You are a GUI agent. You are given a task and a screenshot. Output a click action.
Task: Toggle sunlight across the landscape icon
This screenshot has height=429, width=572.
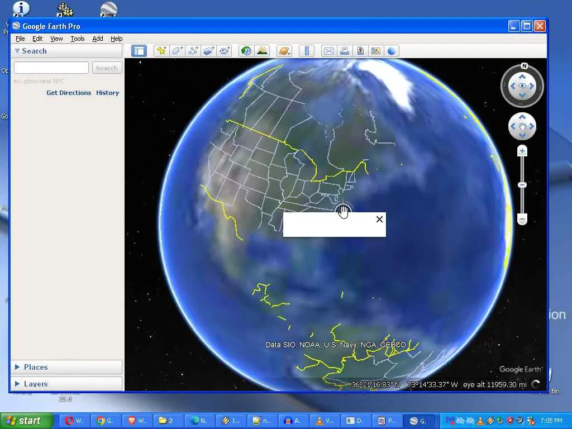[263, 51]
